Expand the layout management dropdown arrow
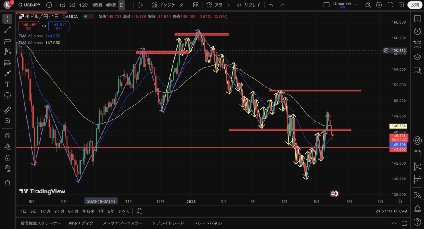This screenshot has height=229, width=424. click(x=357, y=5)
